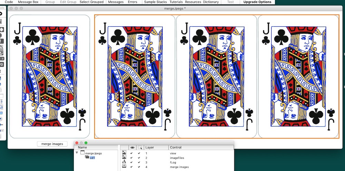Click the button icon for merge images layer

tap(124, 167)
